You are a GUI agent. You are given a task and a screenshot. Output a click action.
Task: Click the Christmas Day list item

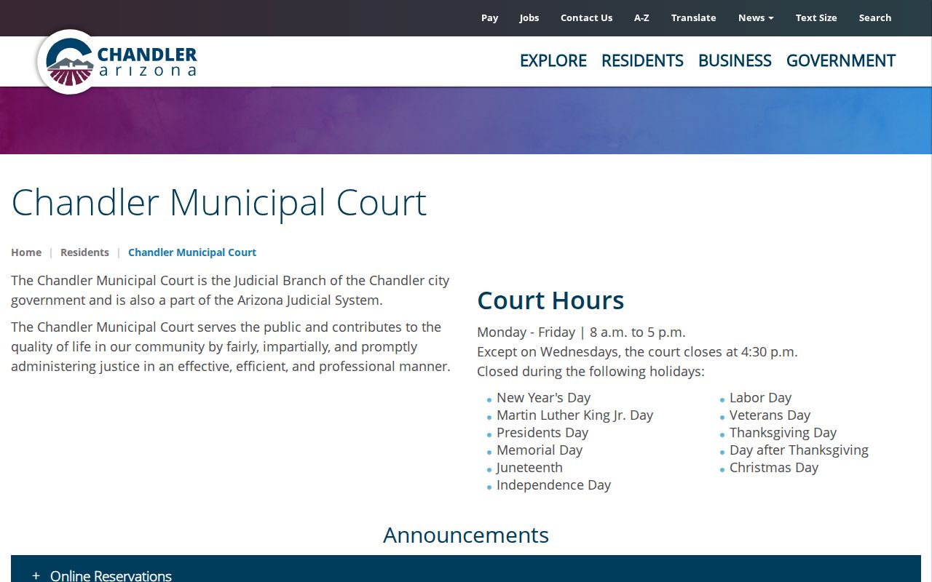(774, 468)
